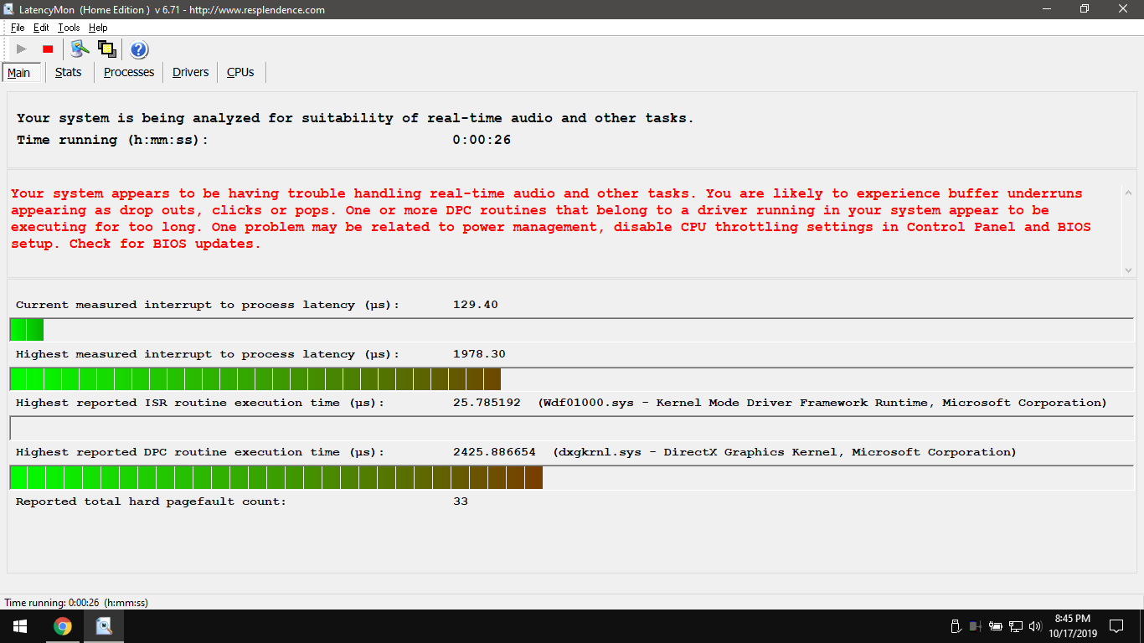
Task: Click the overlapping yellow squares toolbar icon
Action: point(106,49)
